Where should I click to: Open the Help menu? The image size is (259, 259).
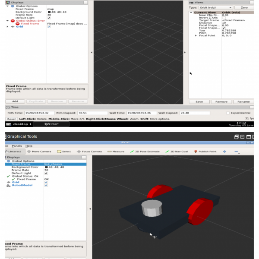tap(29, 146)
